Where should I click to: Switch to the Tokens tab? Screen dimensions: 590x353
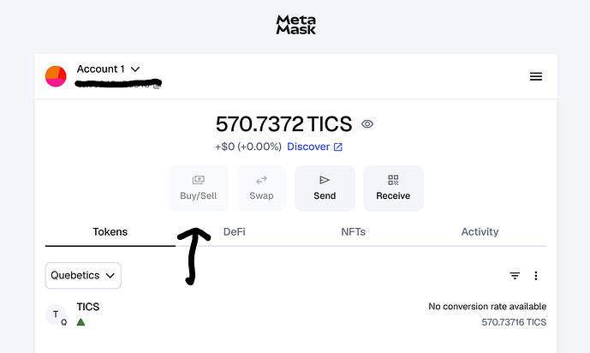(110, 232)
